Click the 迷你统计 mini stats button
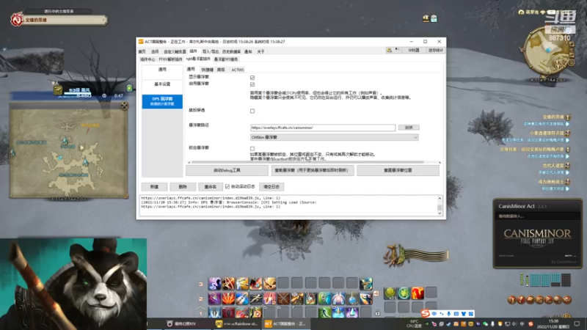This screenshot has width=587, height=330. [435, 50]
